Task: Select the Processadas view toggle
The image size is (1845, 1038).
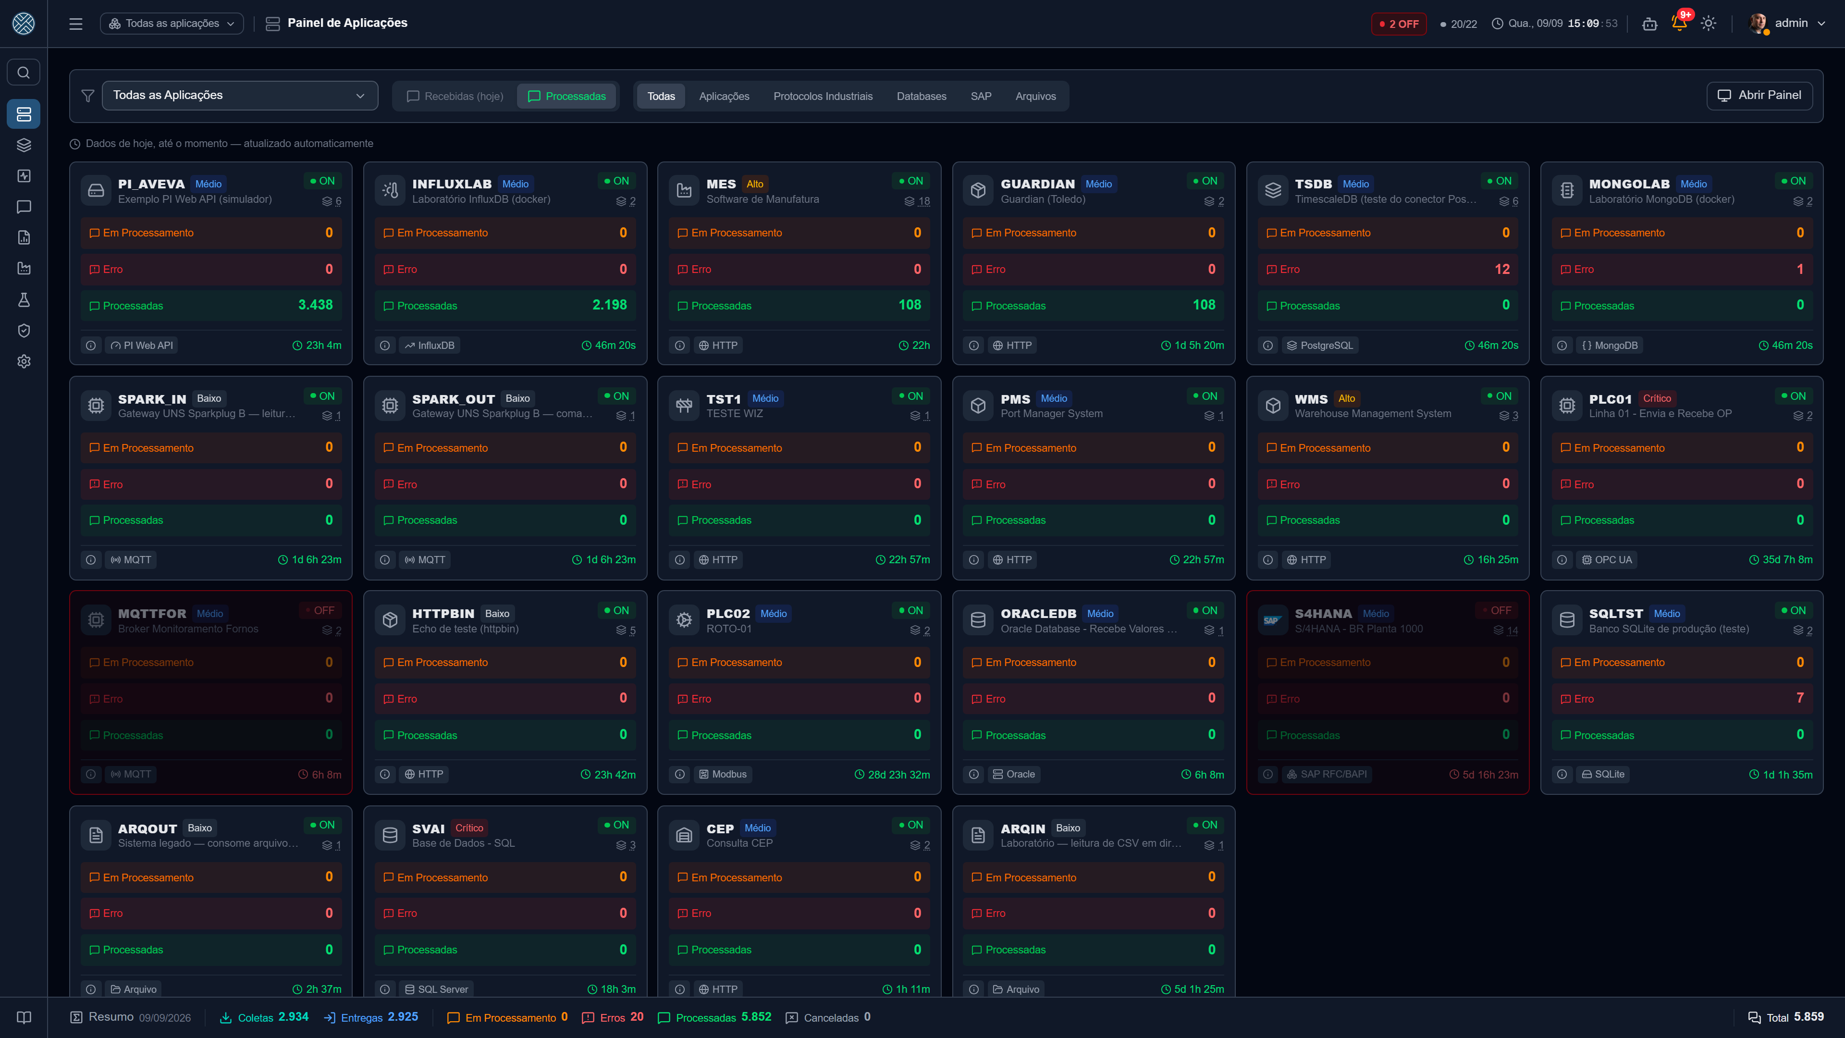Action: click(x=566, y=96)
